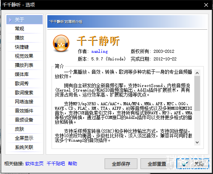Click the orange headphone app logo
This screenshot has width=213, height=174.
(61, 43)
